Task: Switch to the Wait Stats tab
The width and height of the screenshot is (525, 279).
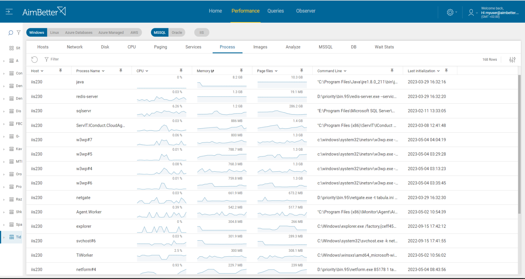Action: [384, 47]
